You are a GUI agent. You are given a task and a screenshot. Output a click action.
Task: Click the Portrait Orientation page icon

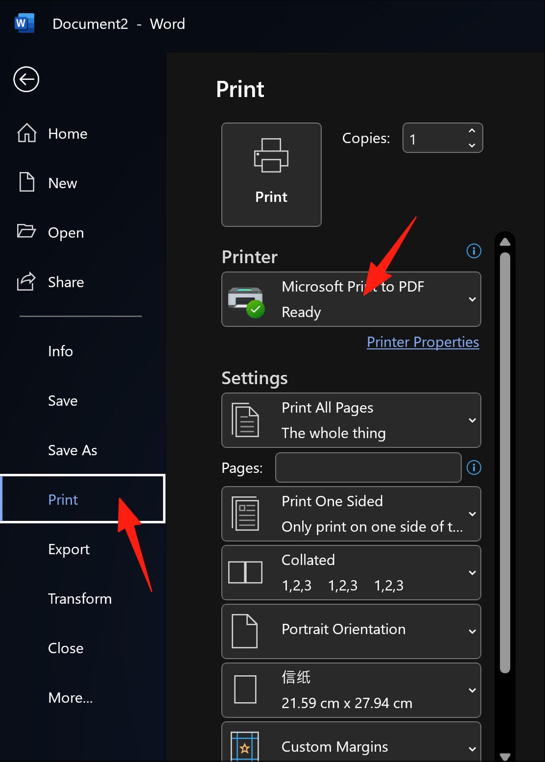[244, 631]
